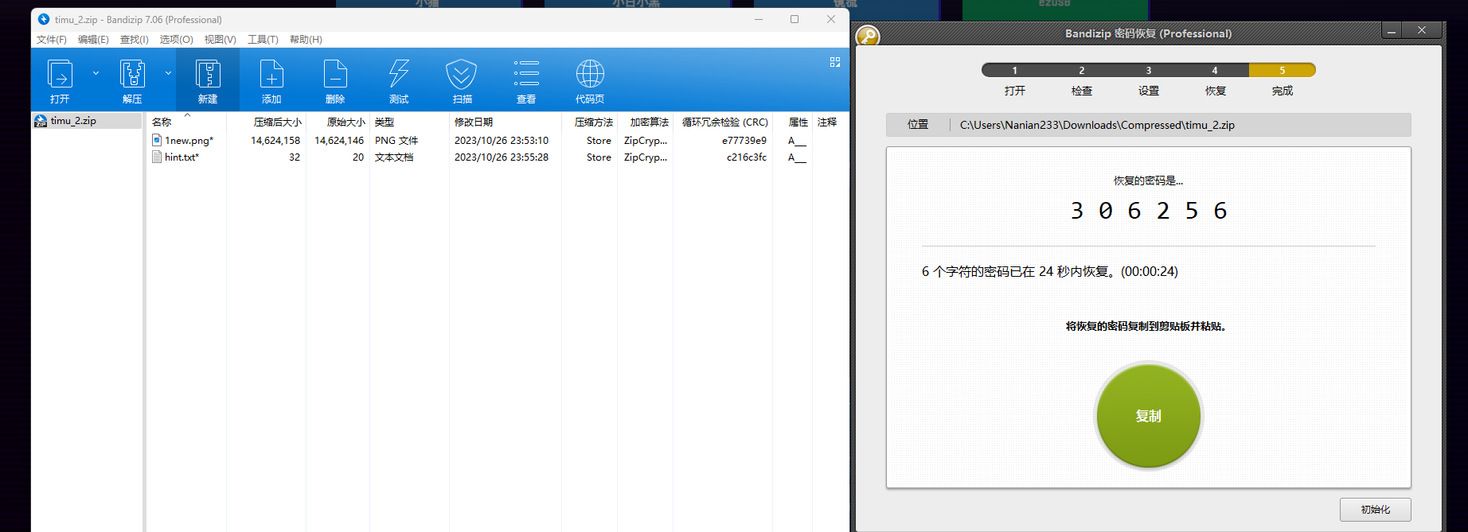The width and height of the screenshot is (1468, 532).
Task: Sort by 注释 column header
Action: tap(827, 122)
